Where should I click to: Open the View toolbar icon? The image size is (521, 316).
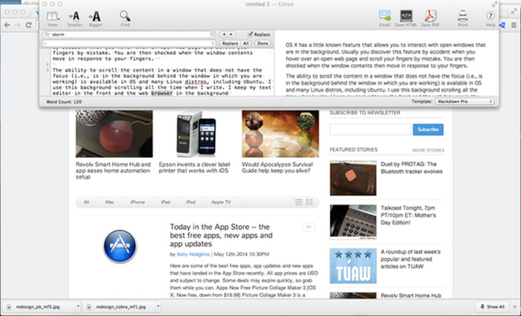tap(51, 16)
